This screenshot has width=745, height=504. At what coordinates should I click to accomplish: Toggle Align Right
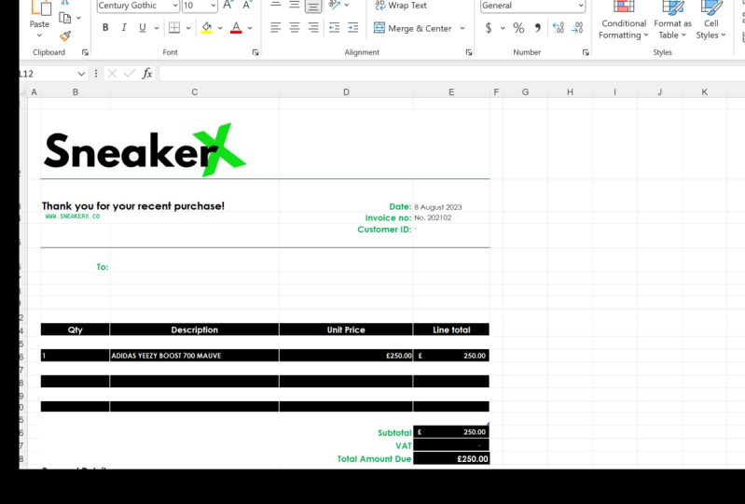point(313,28)
